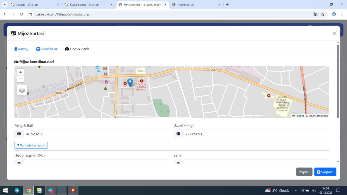Open Telegram from the taskbar
This screenshot has width=347, height=195.
click(17, 190)
